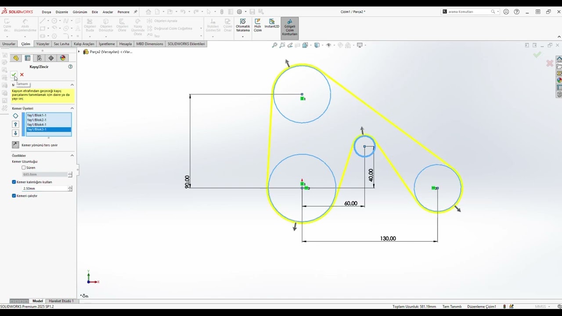Open help question mark in title bar
562x316 pixels.
click(516, 12)
